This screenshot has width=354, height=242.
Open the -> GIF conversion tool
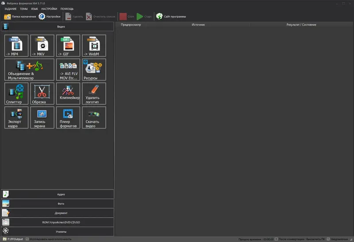[68, 46]
